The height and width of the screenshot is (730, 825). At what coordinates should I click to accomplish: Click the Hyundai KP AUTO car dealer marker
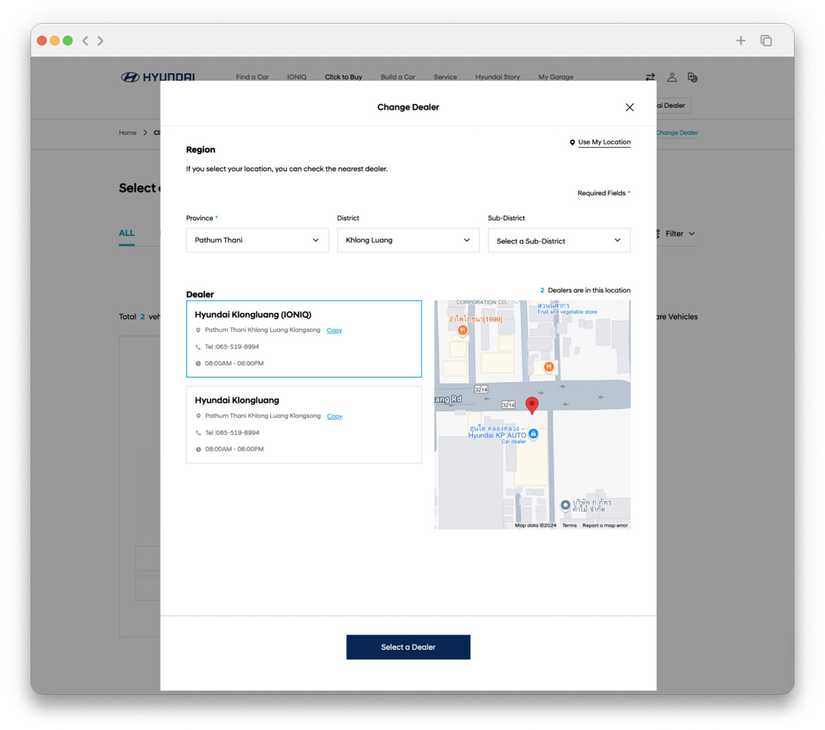click(x=533, y=434)
